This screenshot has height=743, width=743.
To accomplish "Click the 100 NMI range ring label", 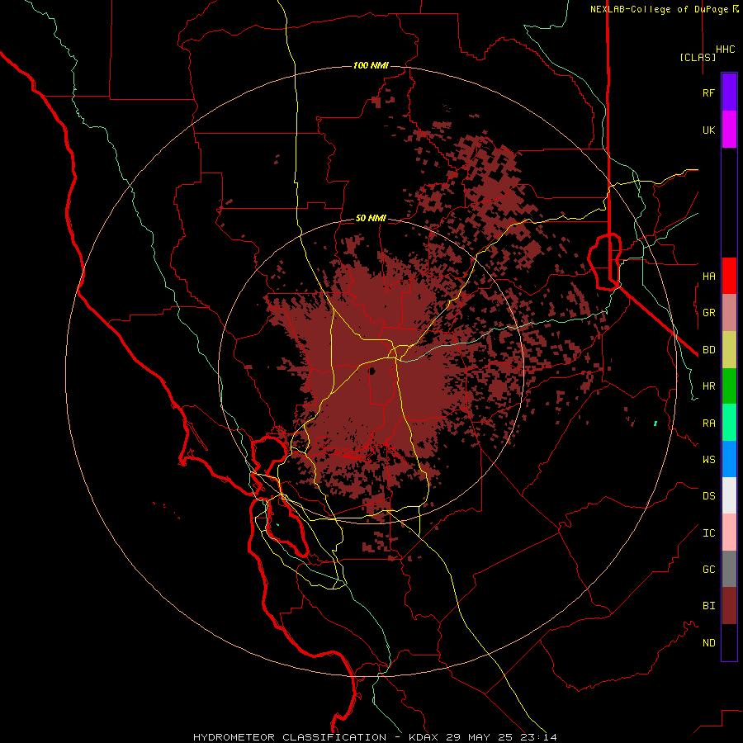I will (x=371, y=65).
